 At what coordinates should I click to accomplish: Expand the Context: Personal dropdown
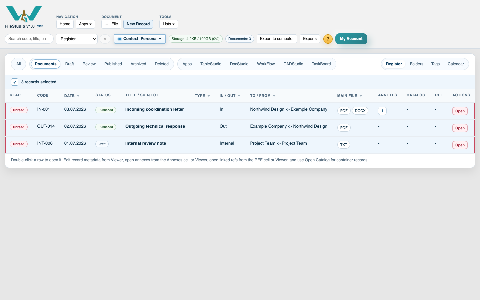[140, 39]
